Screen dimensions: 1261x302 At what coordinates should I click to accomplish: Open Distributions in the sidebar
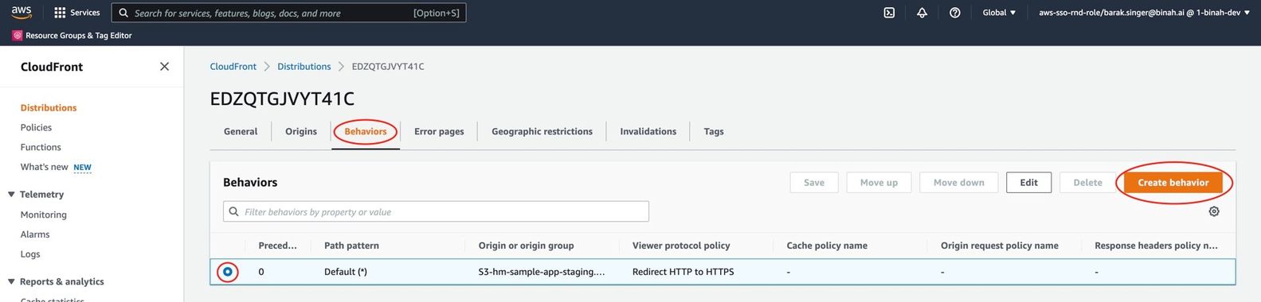pos(49,108)
